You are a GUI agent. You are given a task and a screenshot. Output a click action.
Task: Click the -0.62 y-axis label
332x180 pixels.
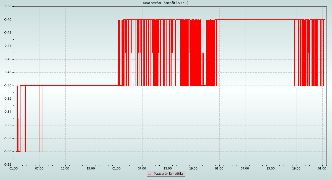[x=7, y=165]
